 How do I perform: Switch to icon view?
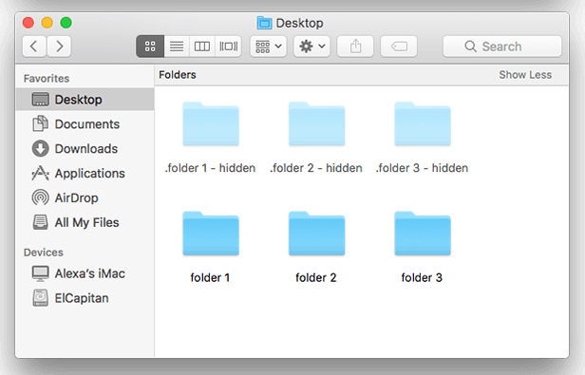(x=150, y=47)
